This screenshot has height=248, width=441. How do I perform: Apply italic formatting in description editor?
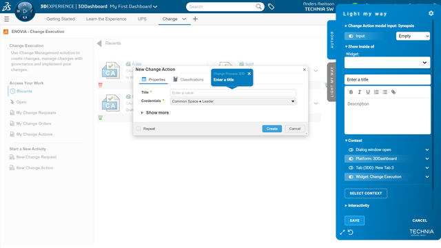pyautogui.click(x=359, y=92)
